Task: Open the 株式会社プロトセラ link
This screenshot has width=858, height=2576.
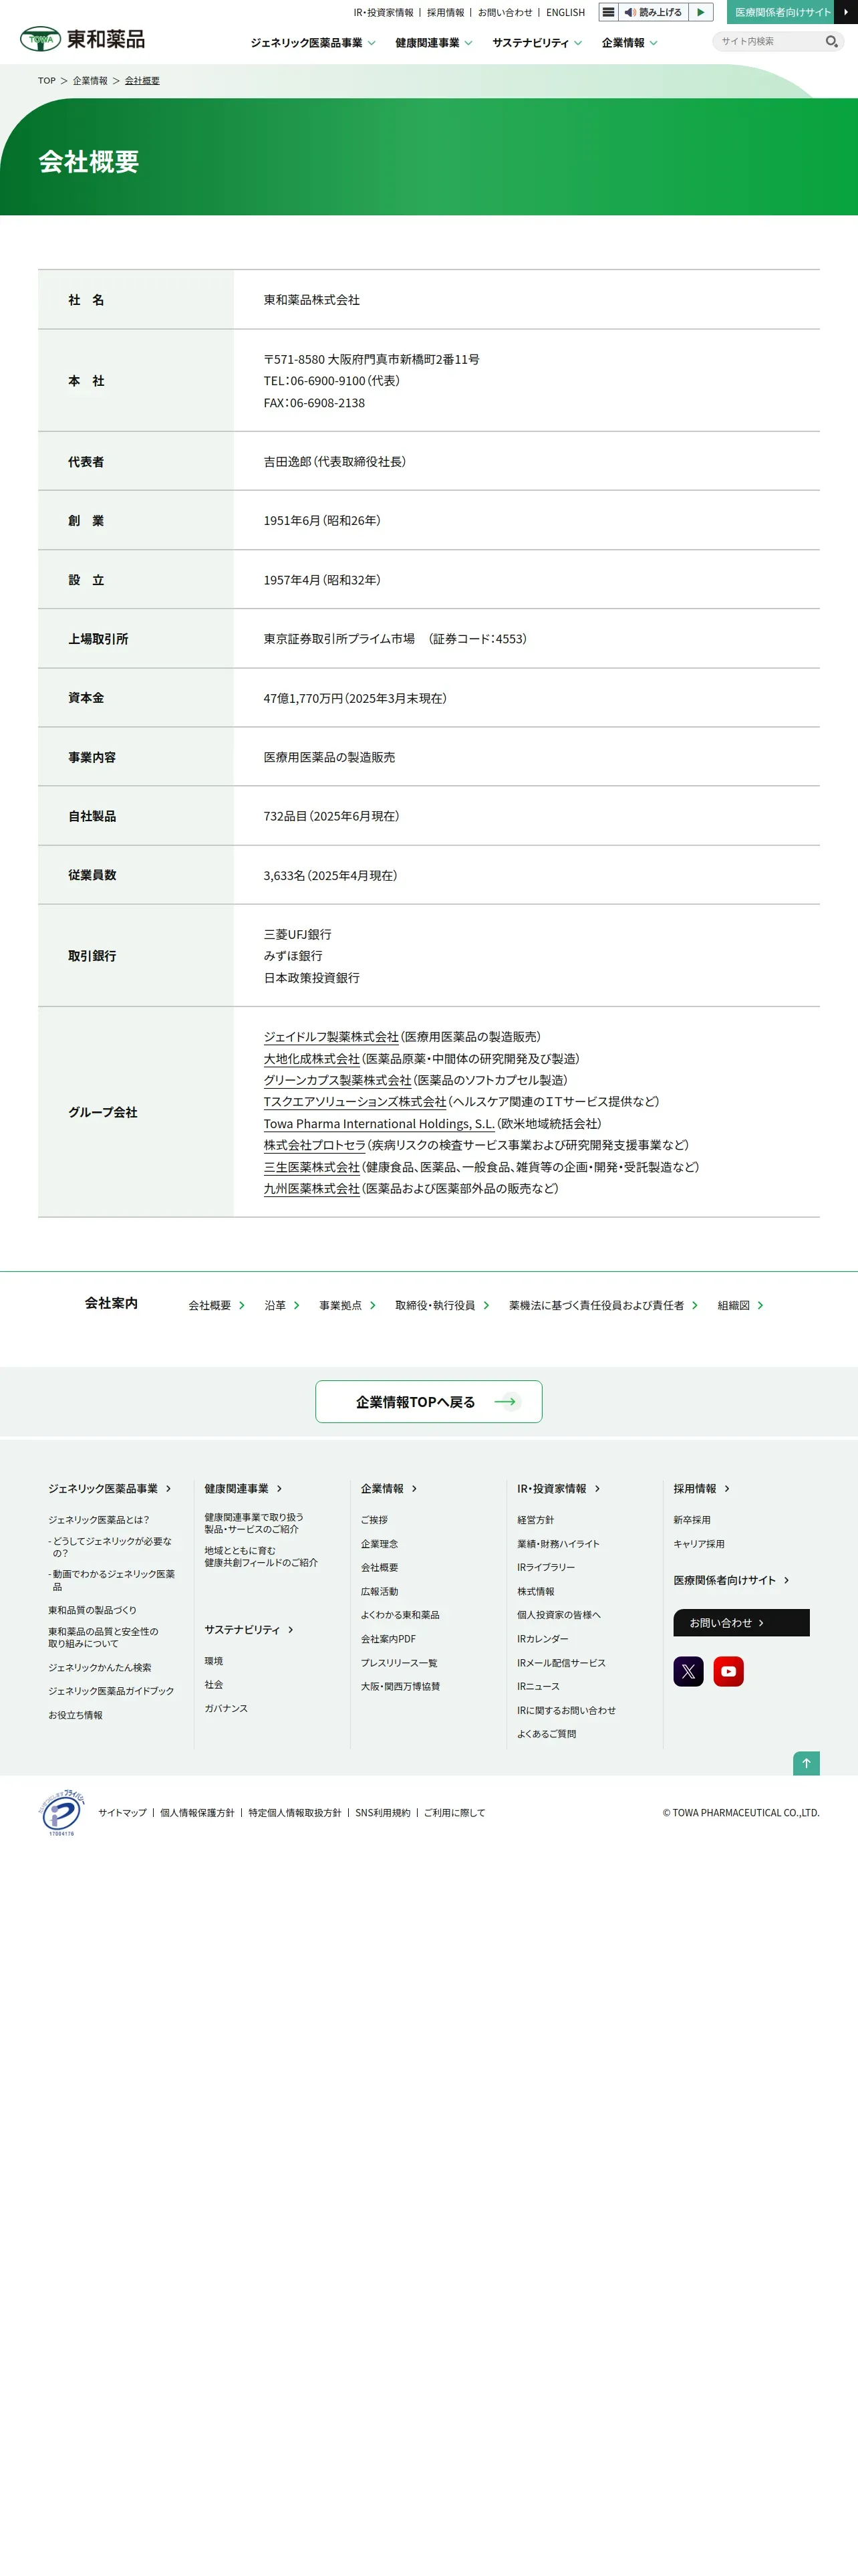Action: click(315, 1145)
